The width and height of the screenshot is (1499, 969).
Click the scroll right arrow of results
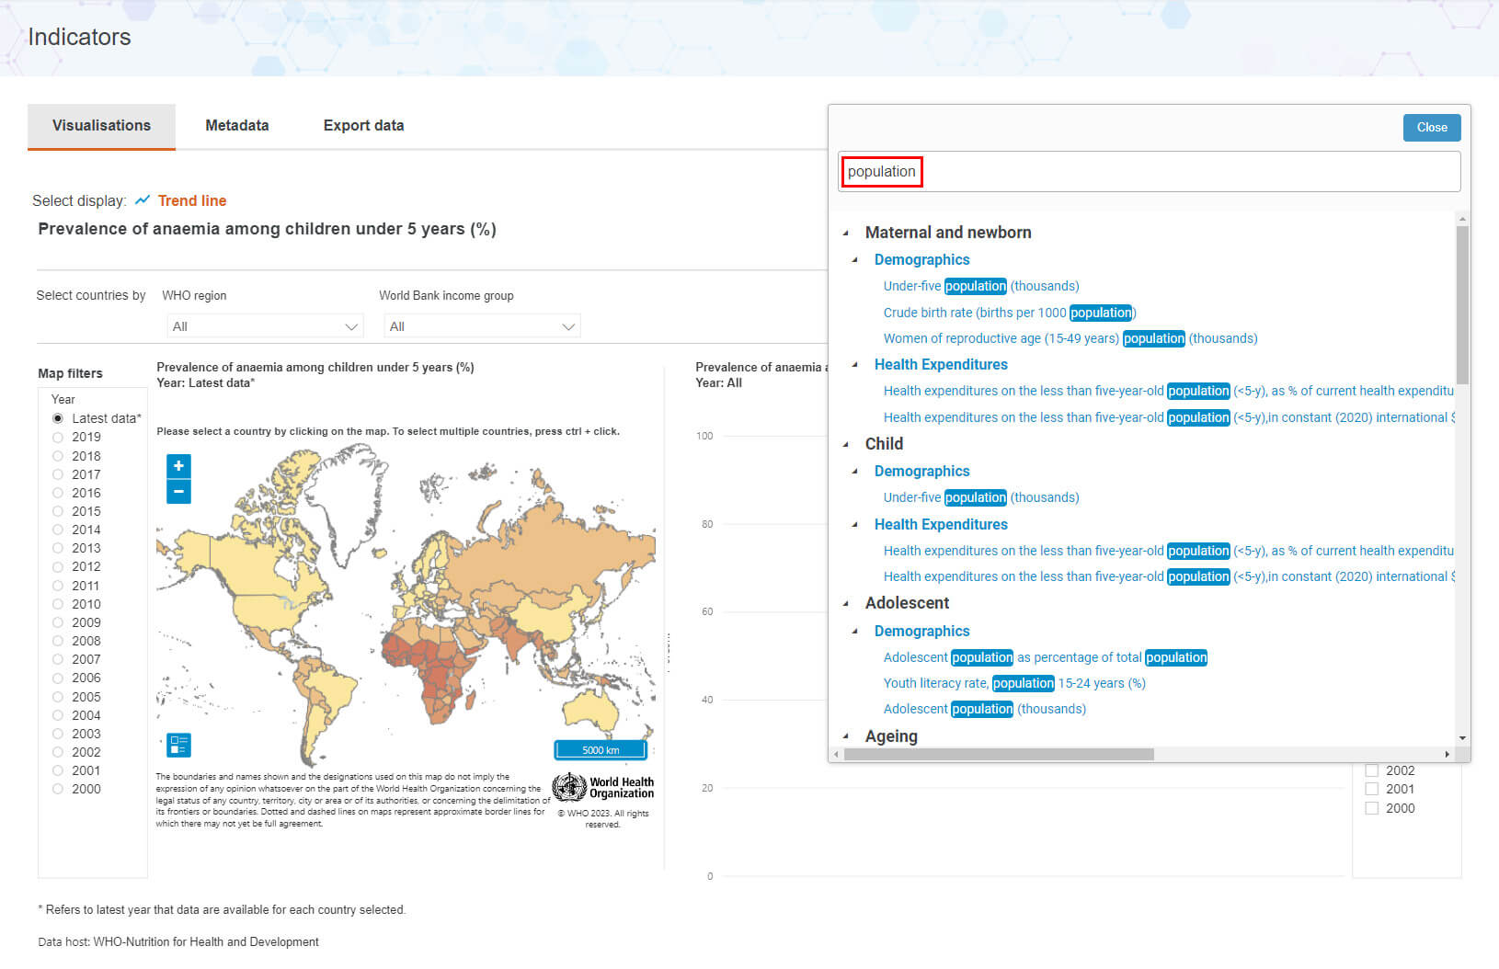1448,754
